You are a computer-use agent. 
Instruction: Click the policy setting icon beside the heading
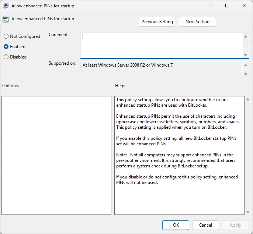[6, 19]
